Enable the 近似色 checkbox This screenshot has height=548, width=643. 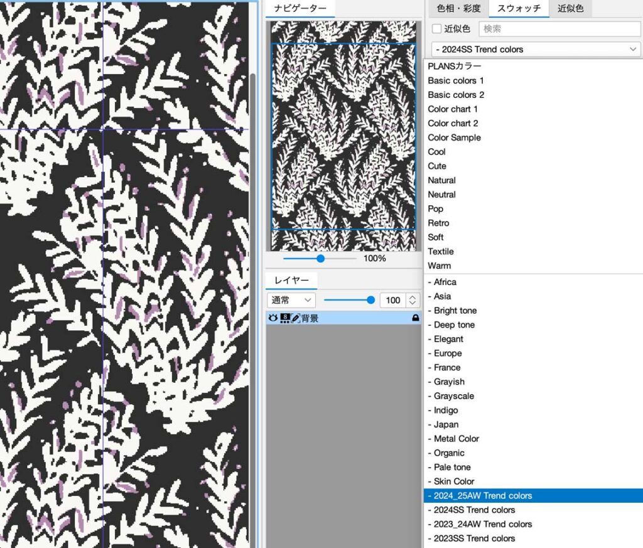(x=437, y=29)
